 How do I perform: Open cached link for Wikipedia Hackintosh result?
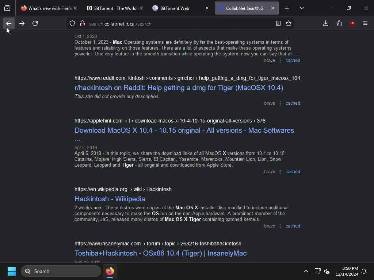click(x=293, y=226)
